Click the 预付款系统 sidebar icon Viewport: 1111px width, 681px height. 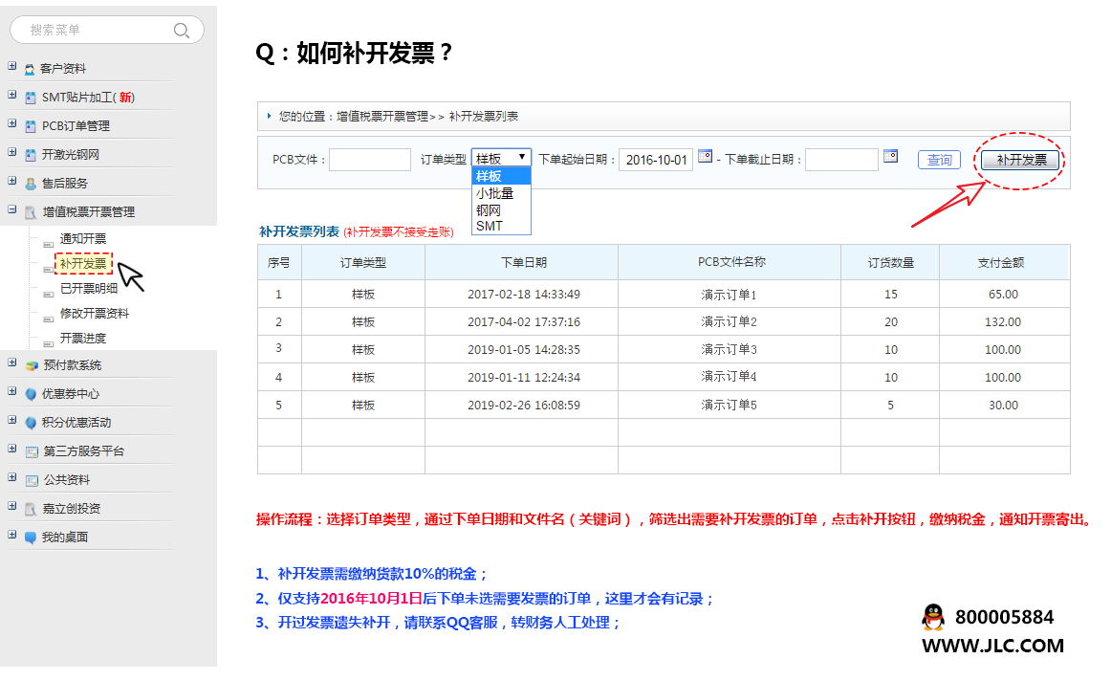pyautogui.click(x=32, y=365)
